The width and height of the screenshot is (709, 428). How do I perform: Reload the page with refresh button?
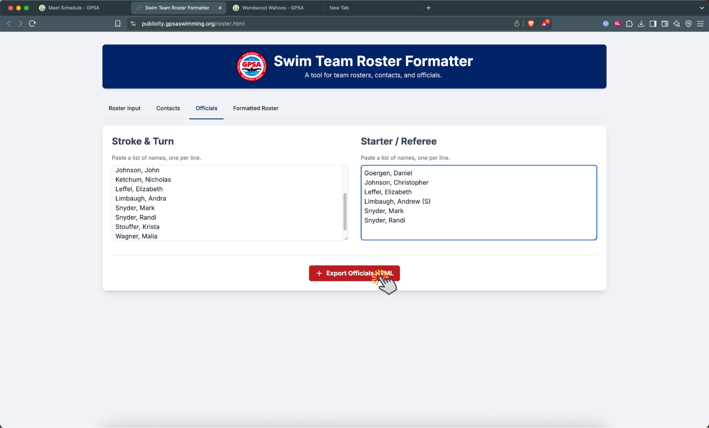(32, 23)
